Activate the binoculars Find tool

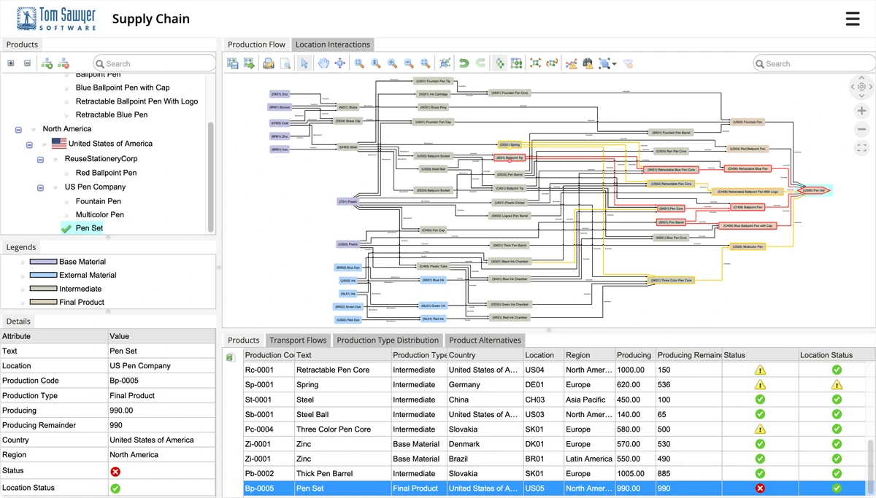[x=588, y=63]
